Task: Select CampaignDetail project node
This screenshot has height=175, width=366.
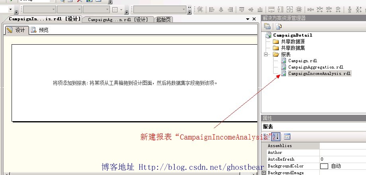Action: click(293, 35)
